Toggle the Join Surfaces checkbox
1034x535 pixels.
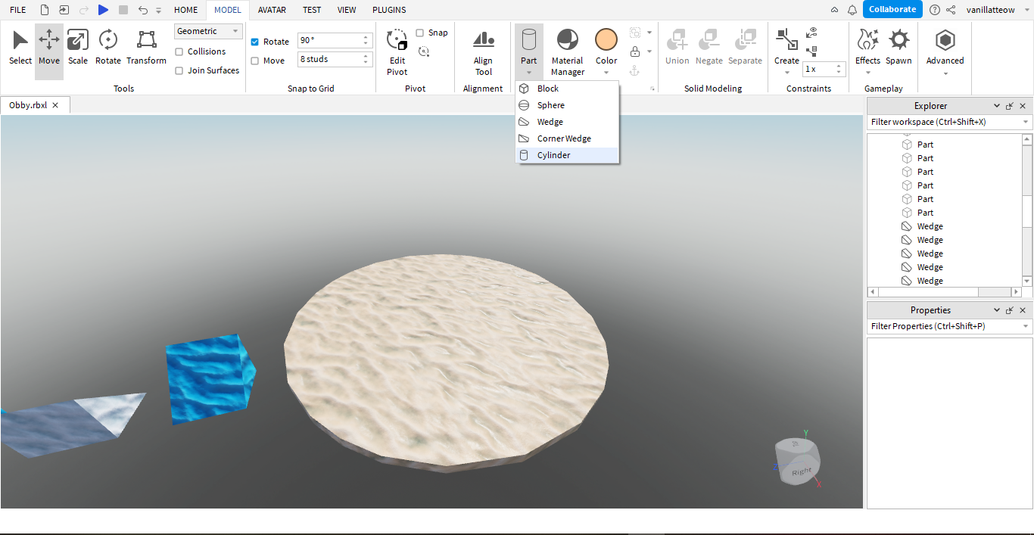click(179, 70)
